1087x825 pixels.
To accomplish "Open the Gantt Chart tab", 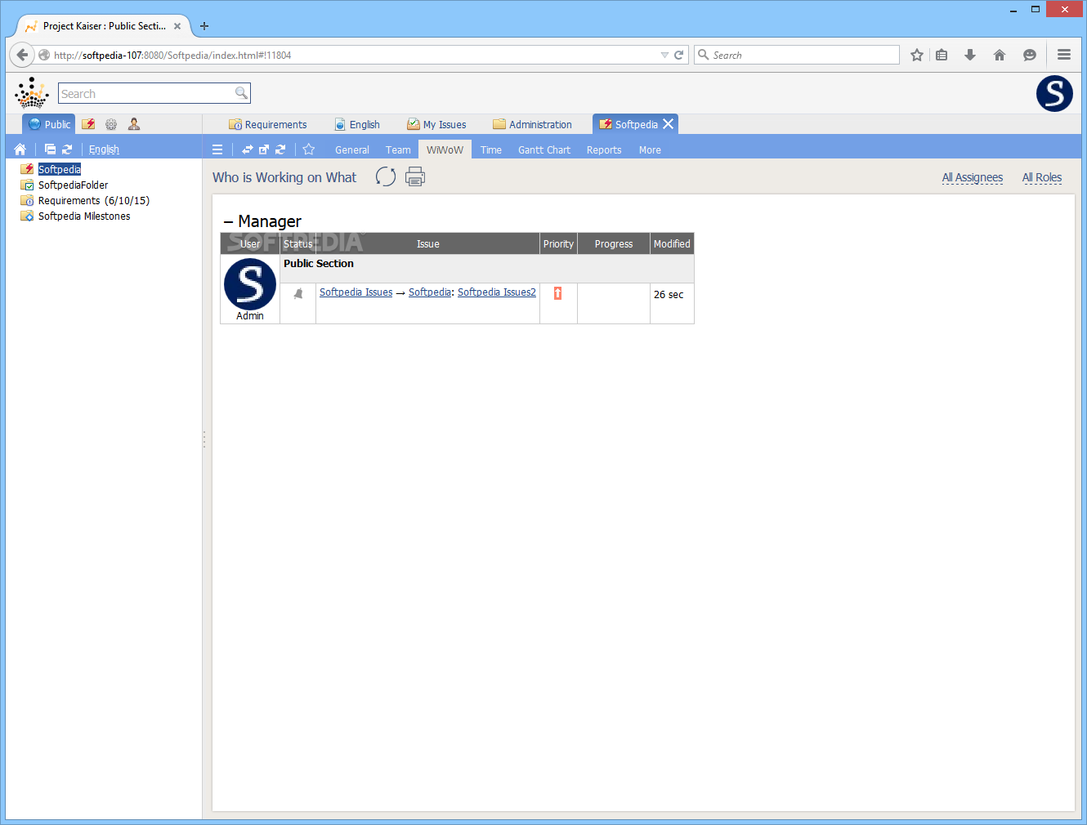I will [x=544, y=149].
